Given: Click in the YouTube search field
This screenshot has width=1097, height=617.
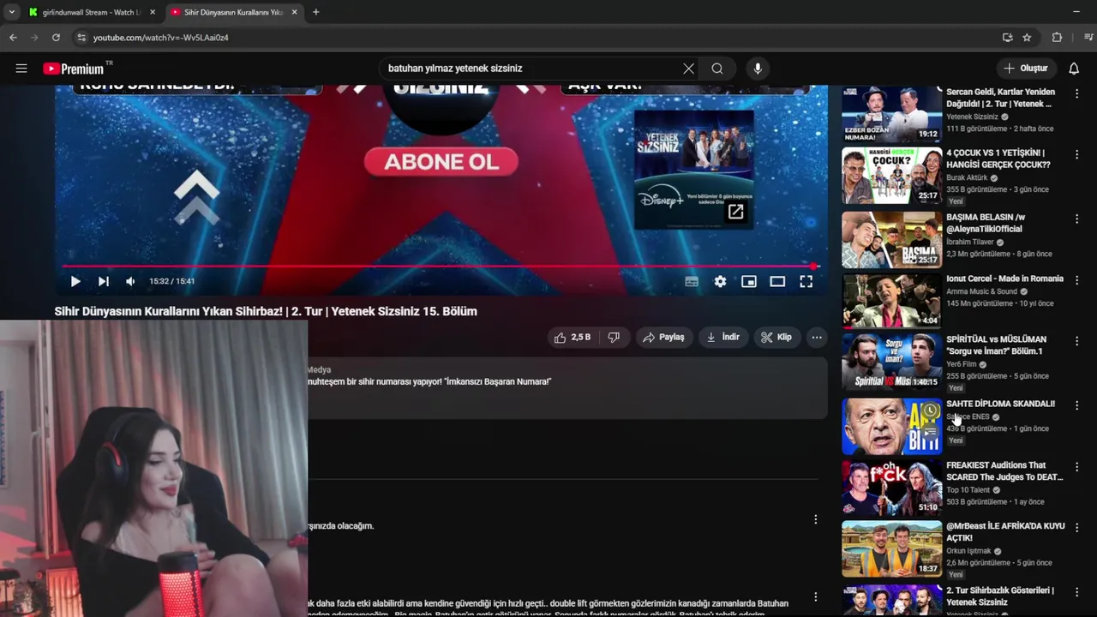Looking at the screenshot, I should (x=531, y=69).
